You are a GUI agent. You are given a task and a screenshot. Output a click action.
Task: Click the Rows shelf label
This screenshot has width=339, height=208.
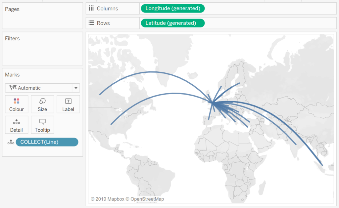(x=103, y=23)
